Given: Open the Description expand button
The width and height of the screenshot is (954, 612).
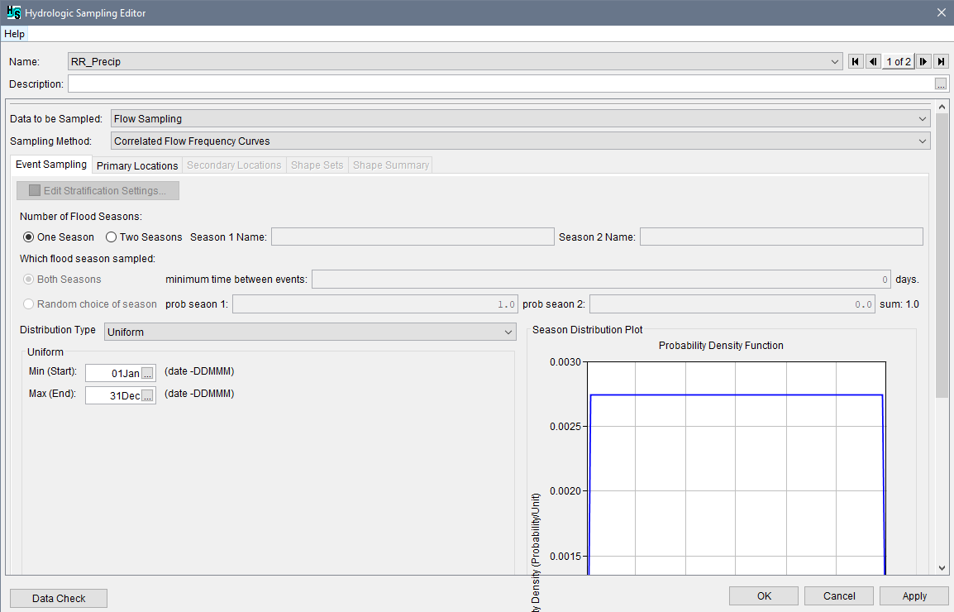Looking at the screenshot, I should [x=942, y=84].
